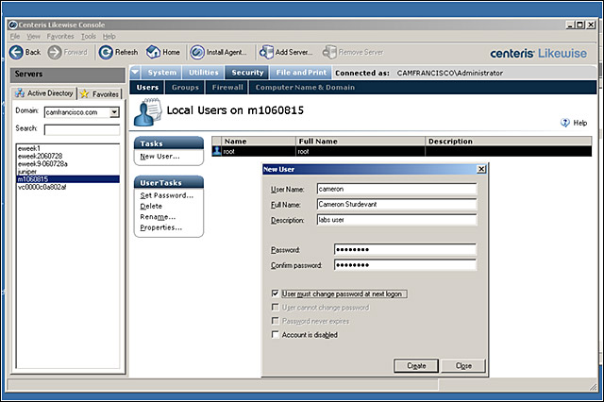The image size is (604, 402).
Task: Open the Help menu in menu bar
Action: pyautogui.click(x=109, y=36)
